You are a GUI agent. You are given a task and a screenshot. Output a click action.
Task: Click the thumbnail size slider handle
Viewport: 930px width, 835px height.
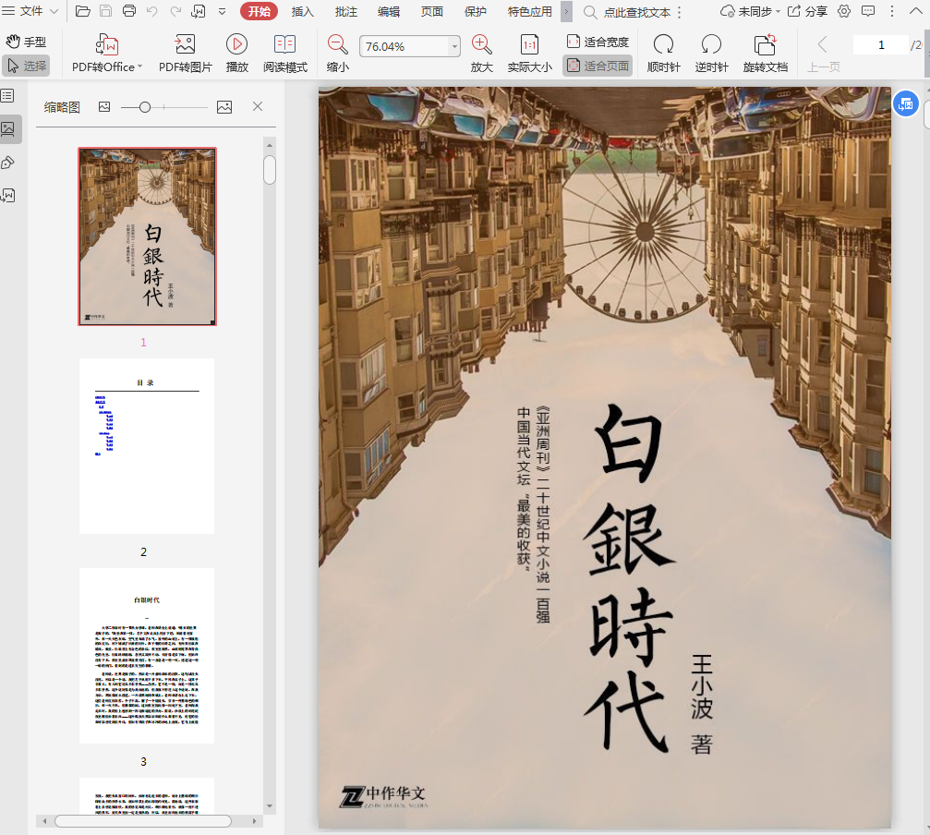pos(145,107)
